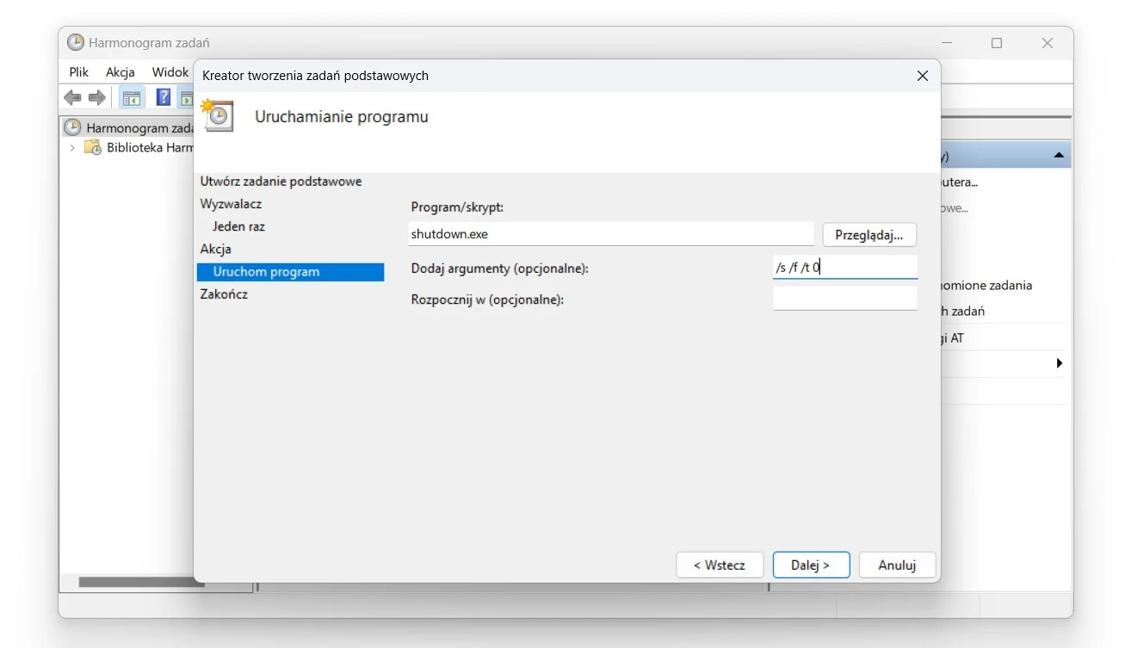The image size is (1131, 648).
Task: Click the partially hidden action pane toolbar icon
Action: click(186, 98)
